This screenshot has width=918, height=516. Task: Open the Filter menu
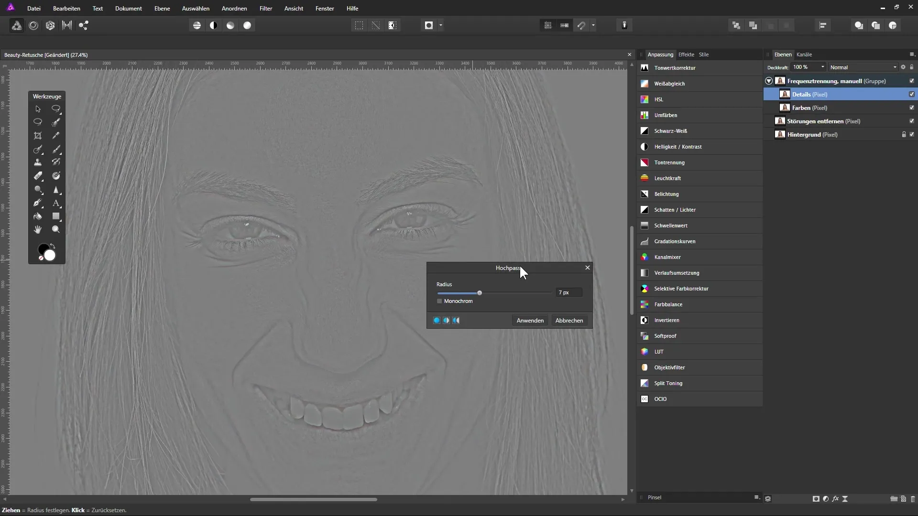click(x=266, y=9)
